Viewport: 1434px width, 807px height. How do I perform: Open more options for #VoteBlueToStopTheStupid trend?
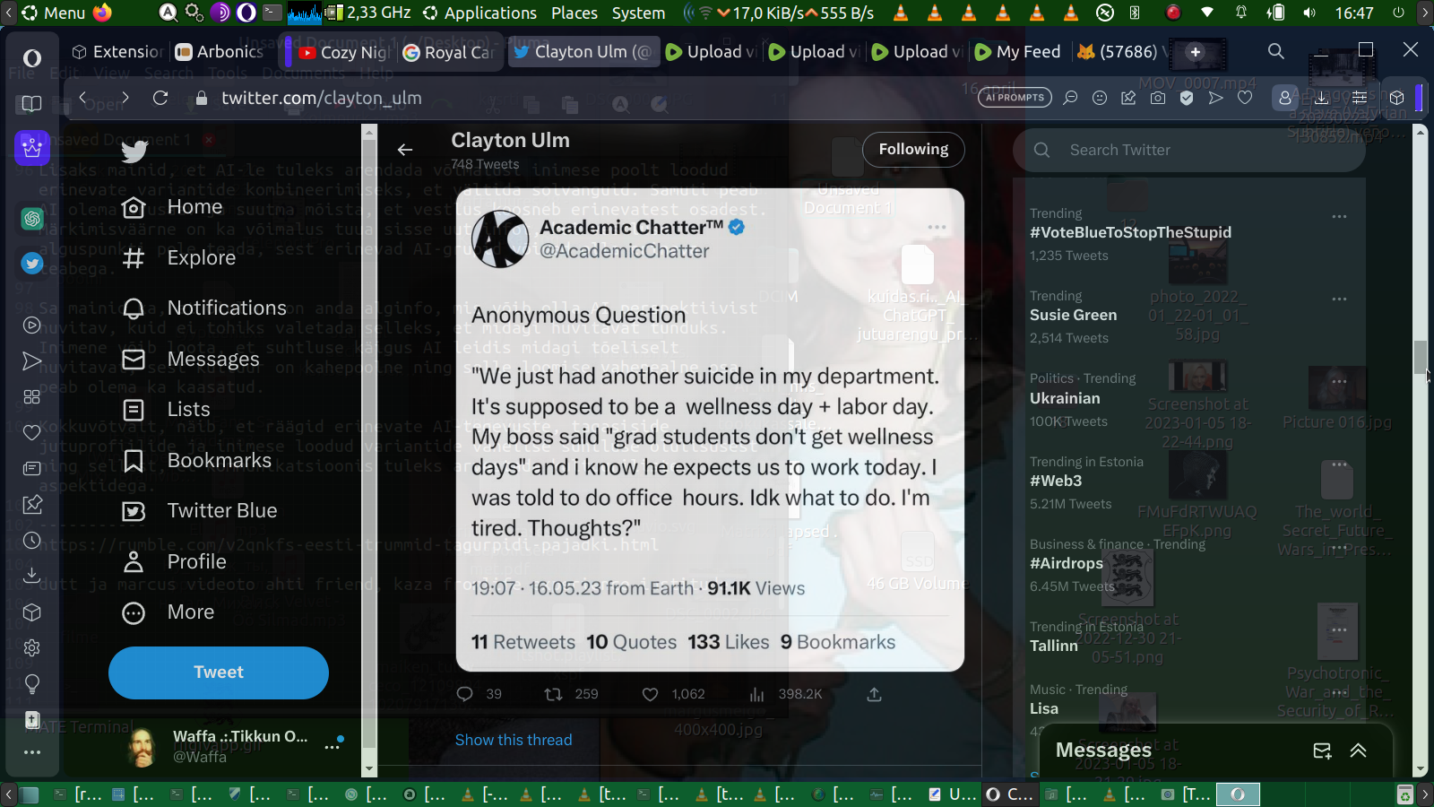pyautogui.click(x=1339, y=217)
